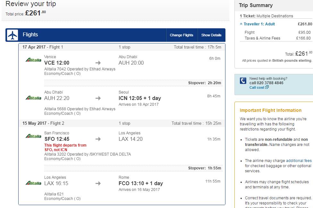Open the Call cost link

(x=257, y=87)
